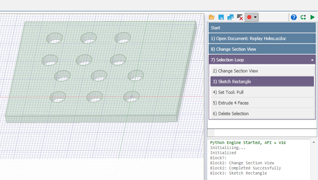318x180 pixels.
Task: Click the 'Initializing...' console line
Action: click(227, 148)
